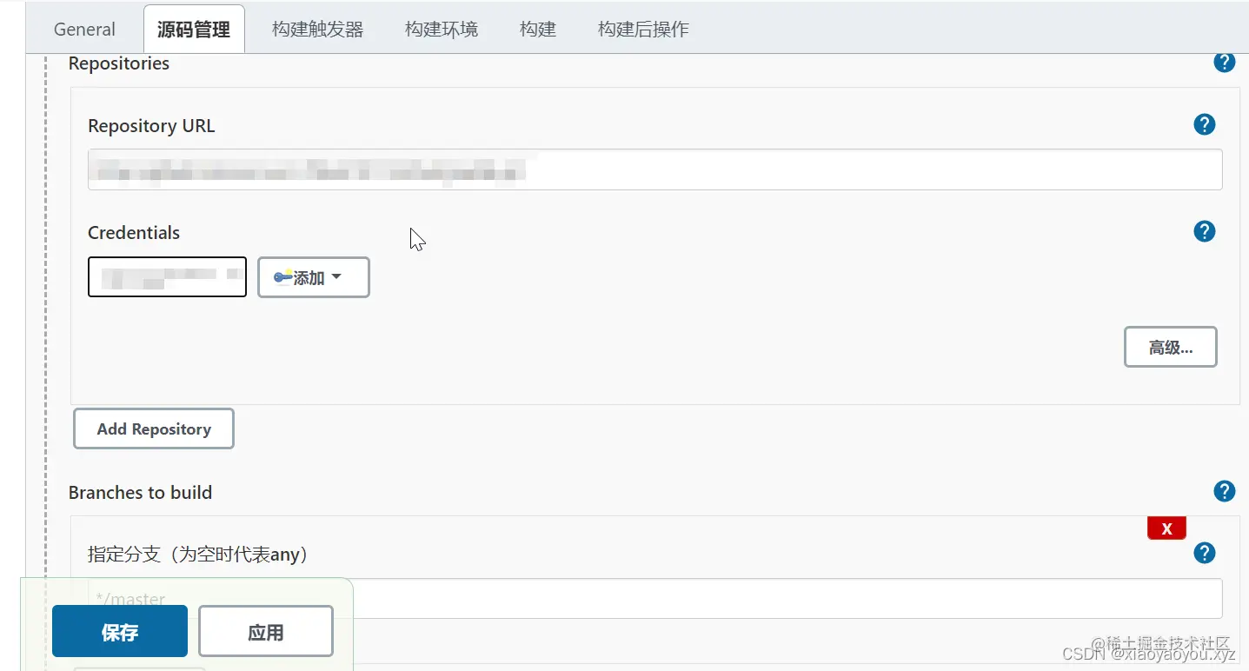This screenshot has width=1249, height=671.
Task: Open help for Credentials
Action: pyautogui.click(x=1204, y=231)
